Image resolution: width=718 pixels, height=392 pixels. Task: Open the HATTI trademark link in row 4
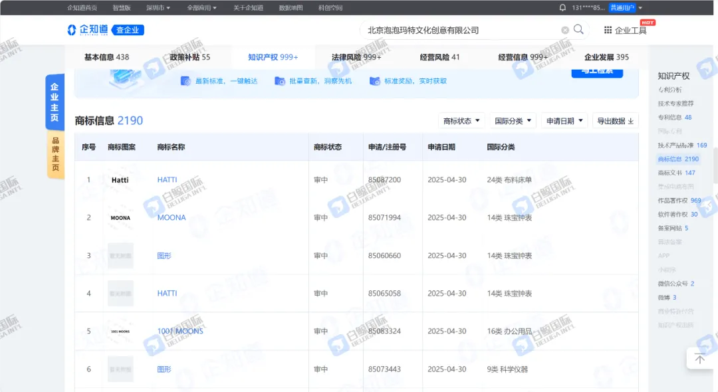click(x=167, y=293)
